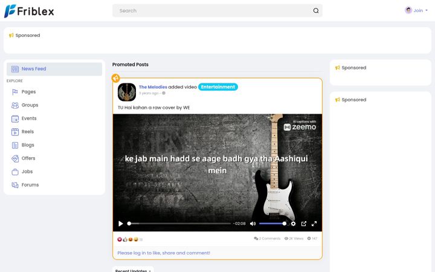Open video player settings gear

(293, 224)
